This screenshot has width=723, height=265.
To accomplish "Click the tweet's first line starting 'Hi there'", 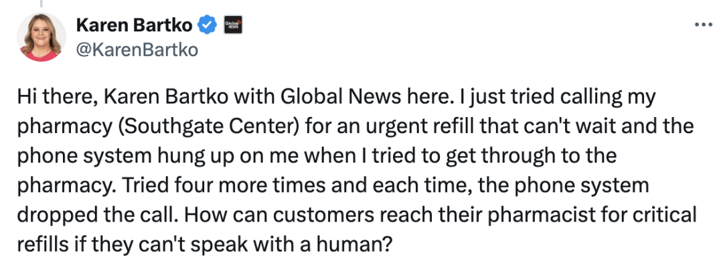I will point(337,98).
